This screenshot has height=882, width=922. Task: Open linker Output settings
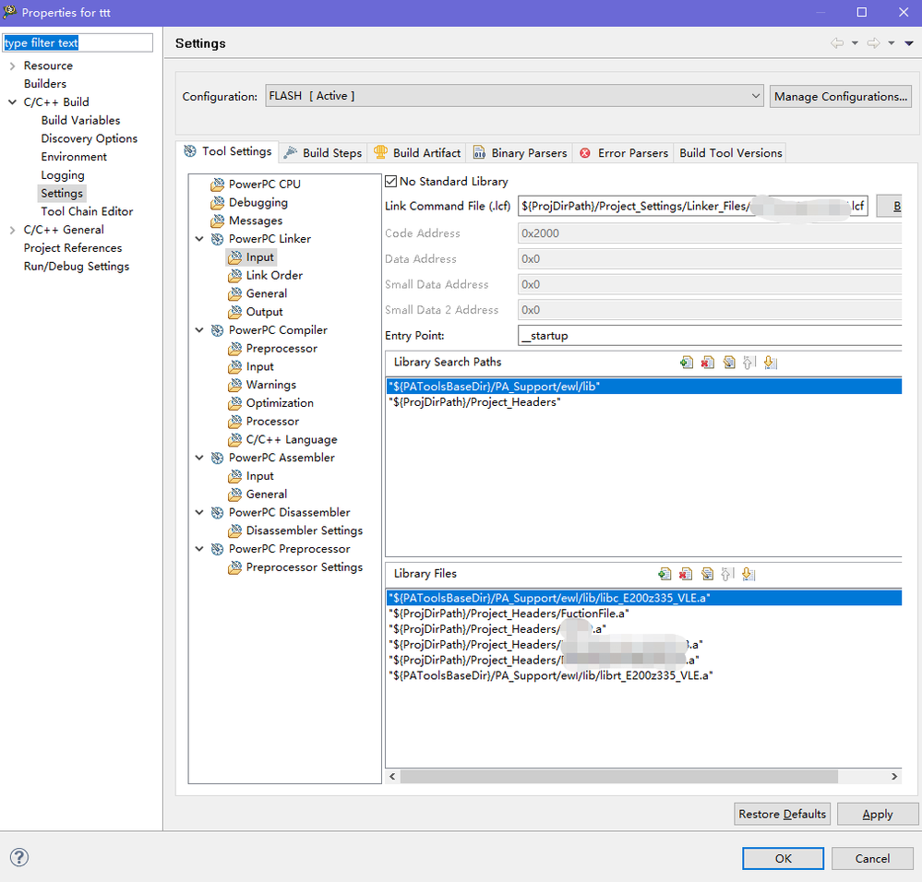coord(264,312)
